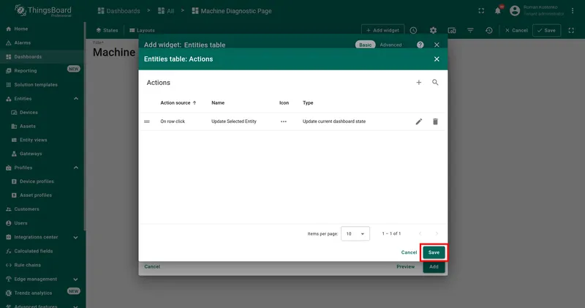Go to Dashboards breadcrumb

pos(119,11)
